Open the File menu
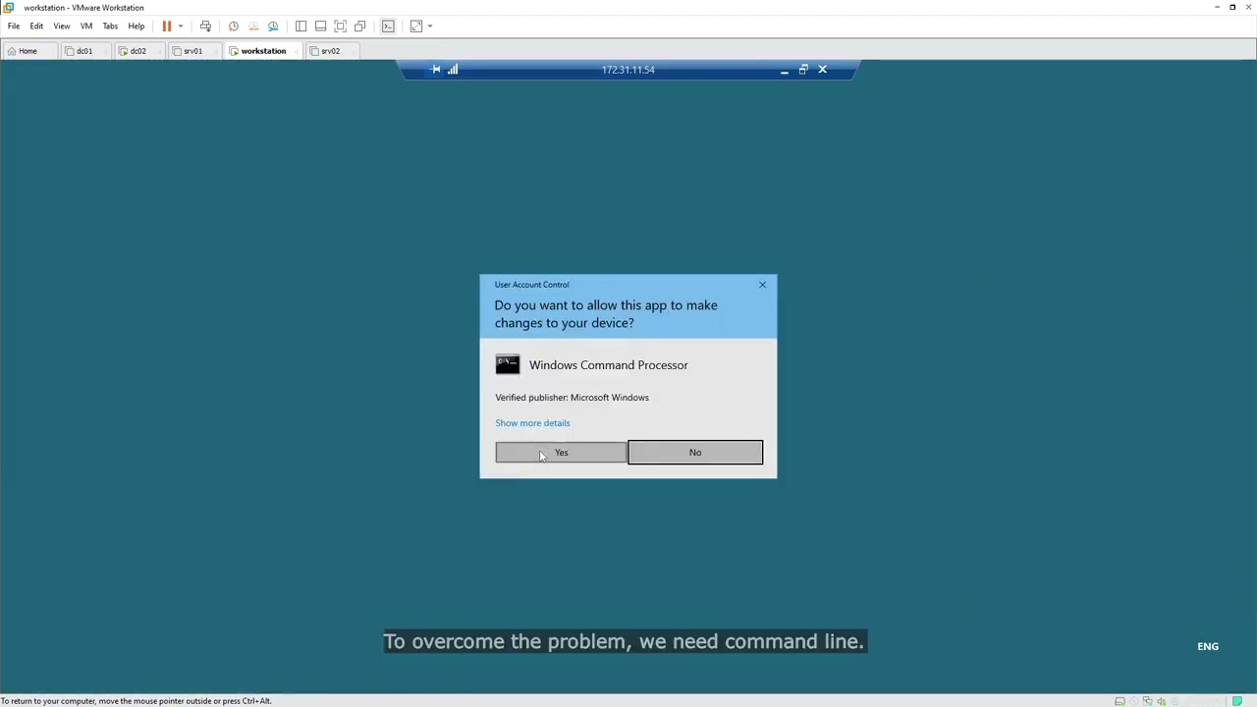The width and height of the screenshot is (1257, 707). coord(14,27)
